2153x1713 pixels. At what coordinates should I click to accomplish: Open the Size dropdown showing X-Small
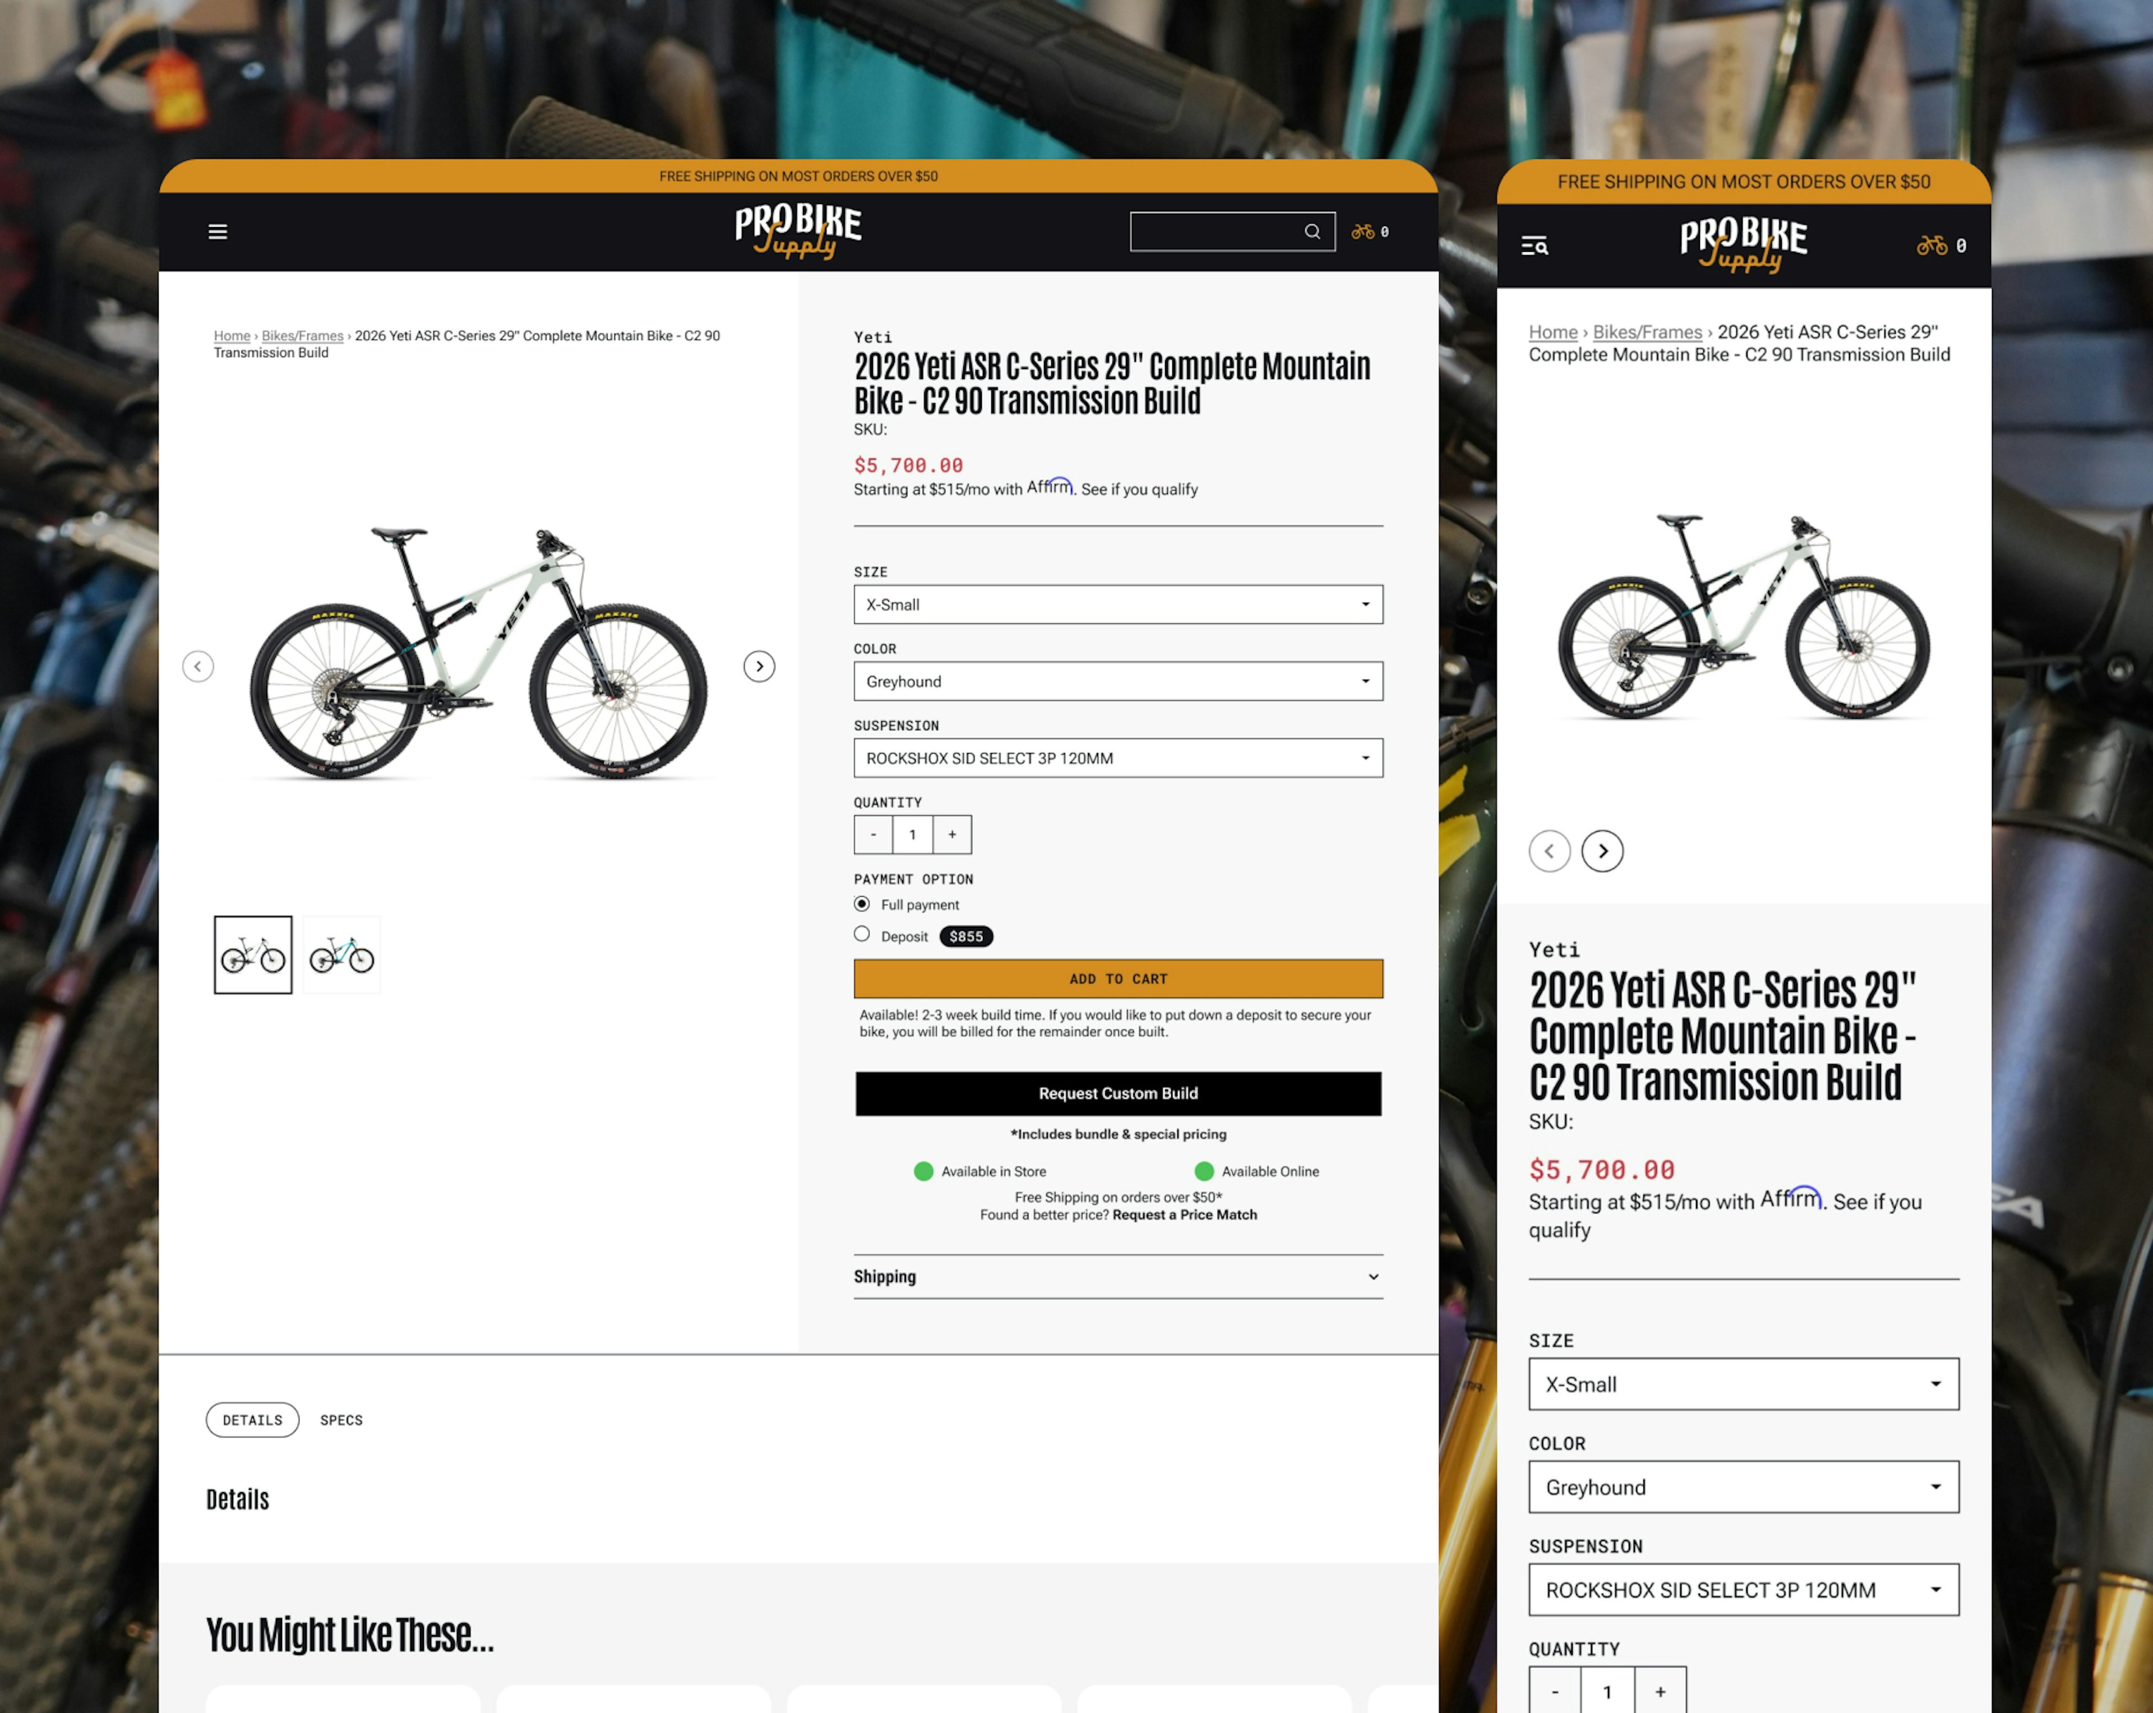tap(1117, 604)
